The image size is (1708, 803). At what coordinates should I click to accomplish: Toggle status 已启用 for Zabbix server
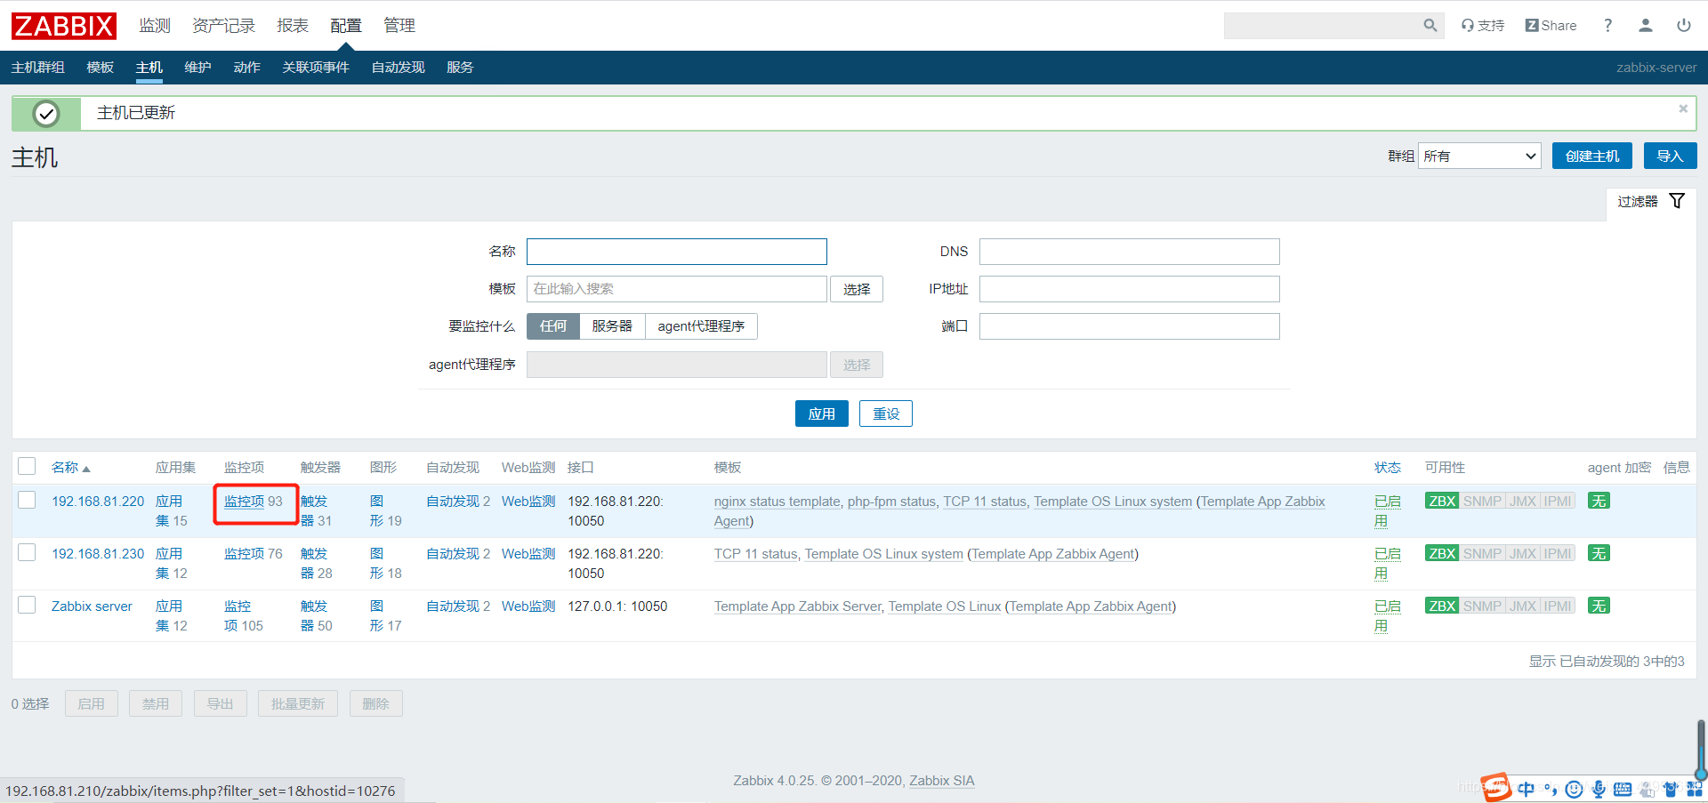1387,616
